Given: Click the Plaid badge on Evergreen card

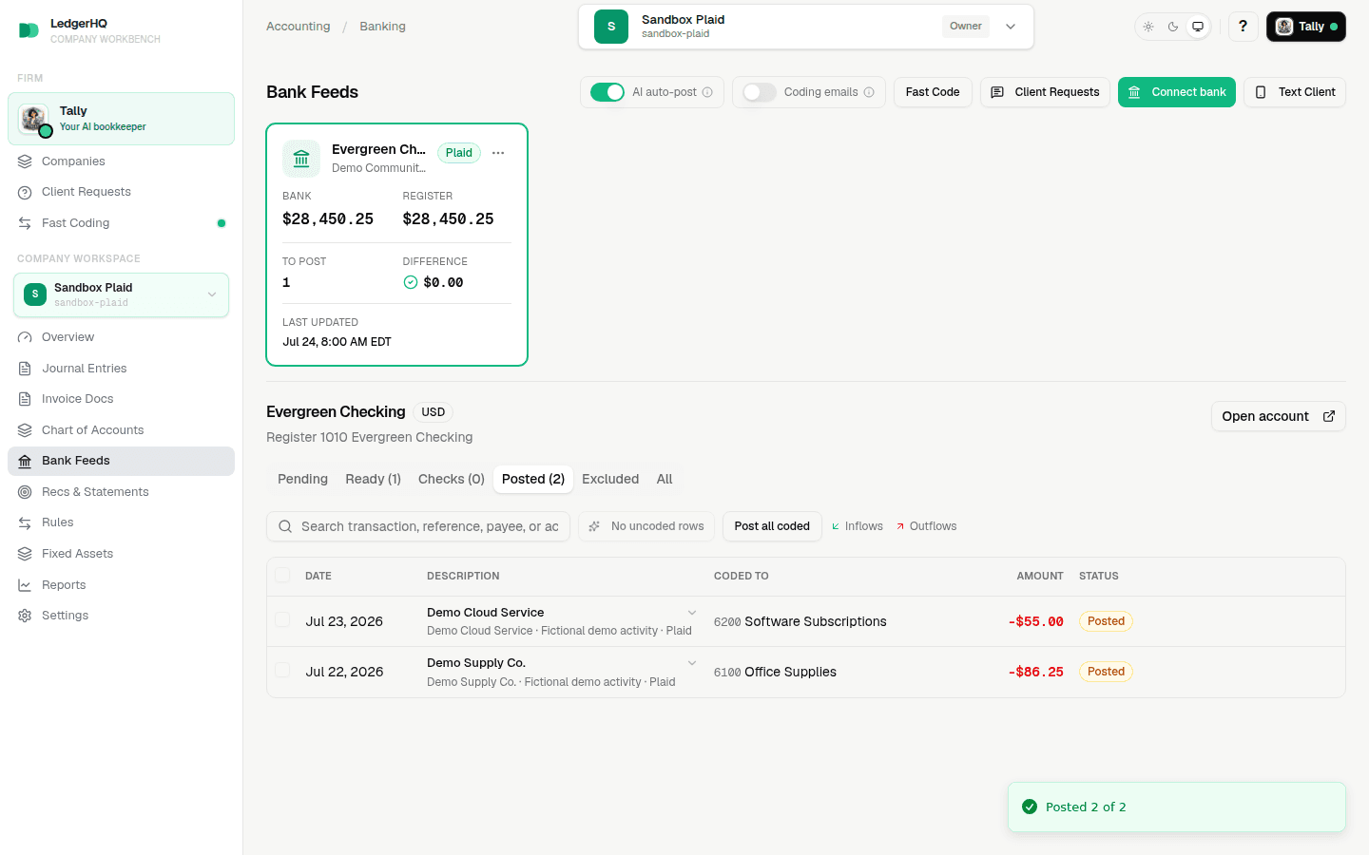Looking at the screenshot, I should (x=459, y=153).
